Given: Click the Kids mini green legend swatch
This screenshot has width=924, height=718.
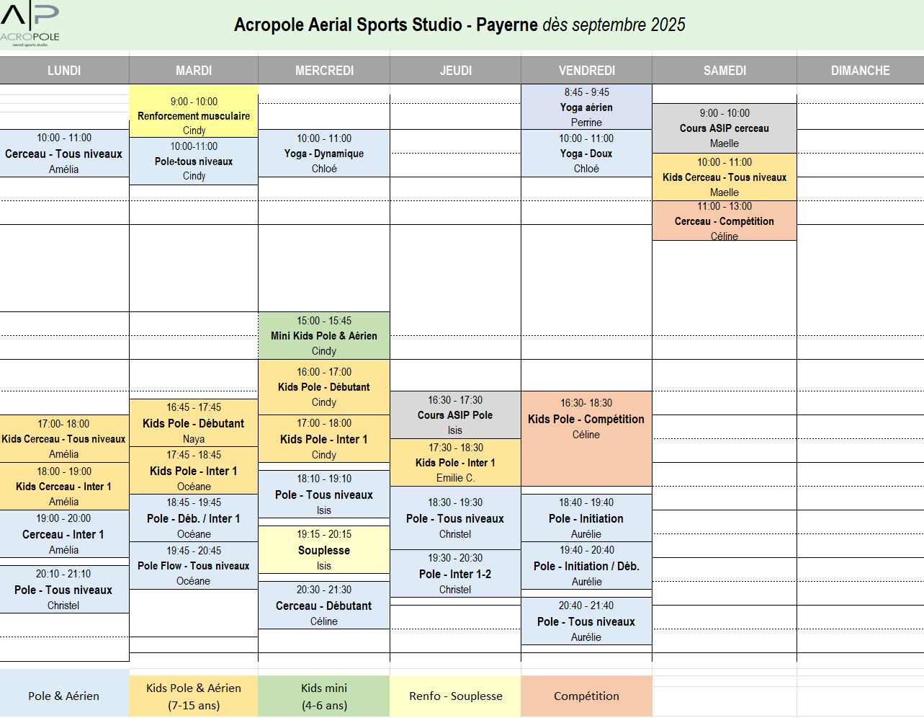Looking at the screenshot, I should click(x=324, y=696).
